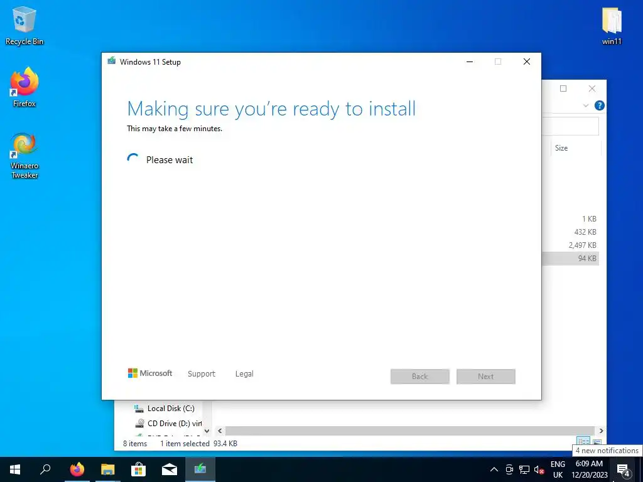Screen dimensions: 643x482
Task: Click the File Explorer search box
Action: [570, 126]
